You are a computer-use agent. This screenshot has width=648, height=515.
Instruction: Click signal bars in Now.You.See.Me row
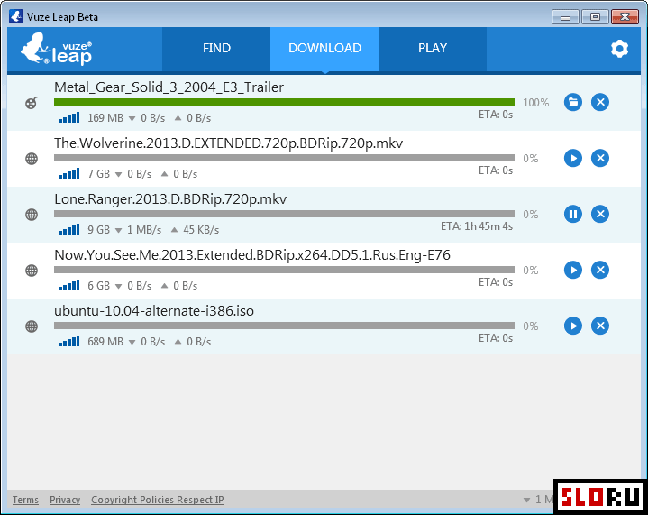tap(69, 285)
